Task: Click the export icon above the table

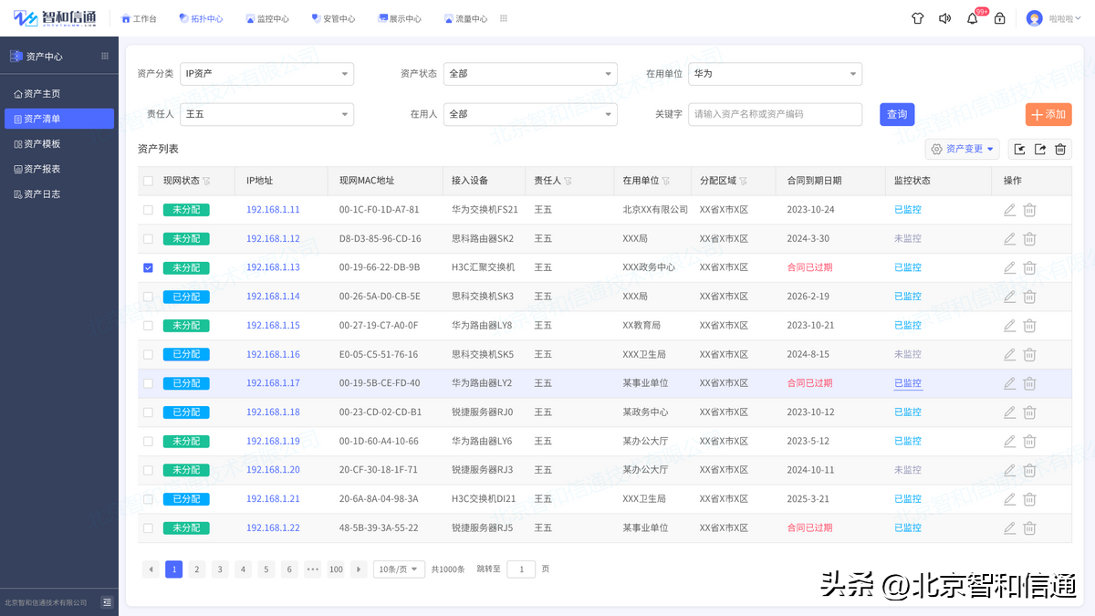Action: 1040,149
